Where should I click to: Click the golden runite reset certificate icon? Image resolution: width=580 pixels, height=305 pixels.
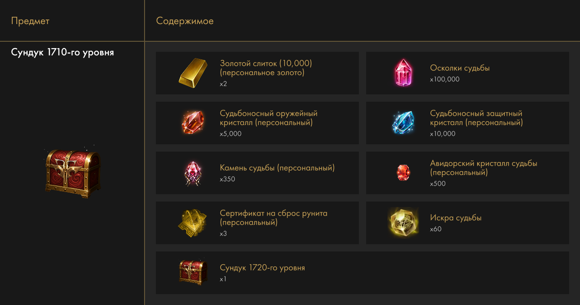coord(193,223)
